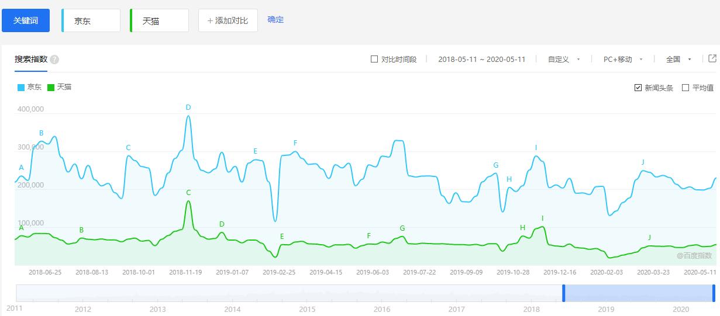Click blue news marker E on 京东 line
This screenshot has height=316, width=720.
click(256, 151)
